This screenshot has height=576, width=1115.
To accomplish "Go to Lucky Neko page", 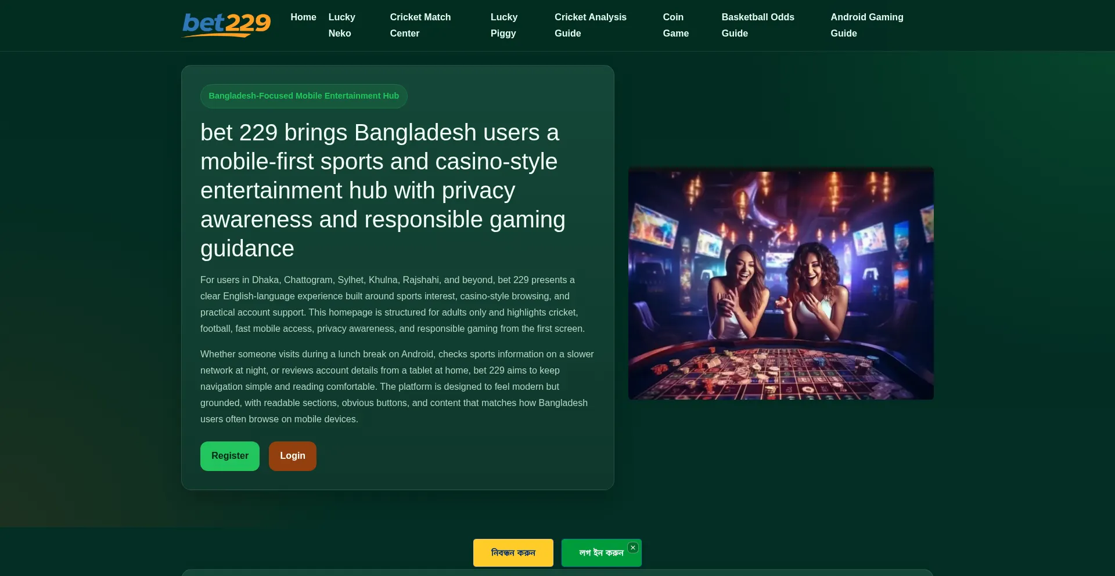I will (341, 26).
